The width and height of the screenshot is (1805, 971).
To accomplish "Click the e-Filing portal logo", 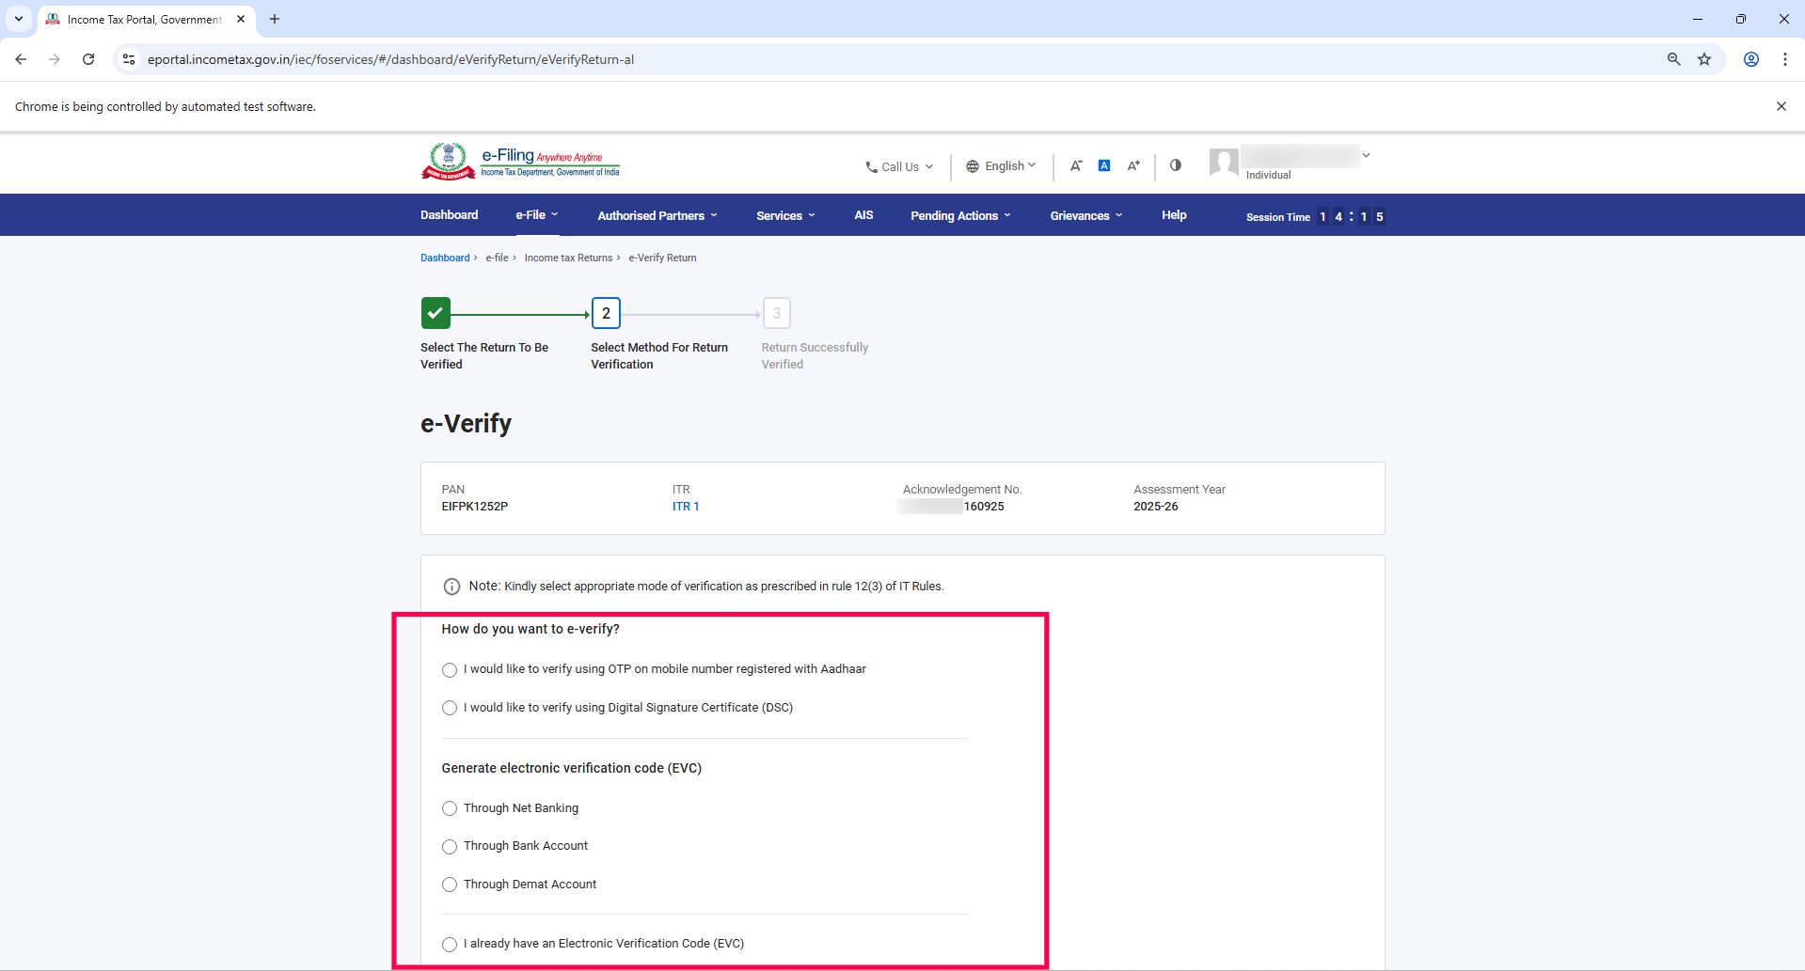I will pyautogui.click(x=520, y=162).
